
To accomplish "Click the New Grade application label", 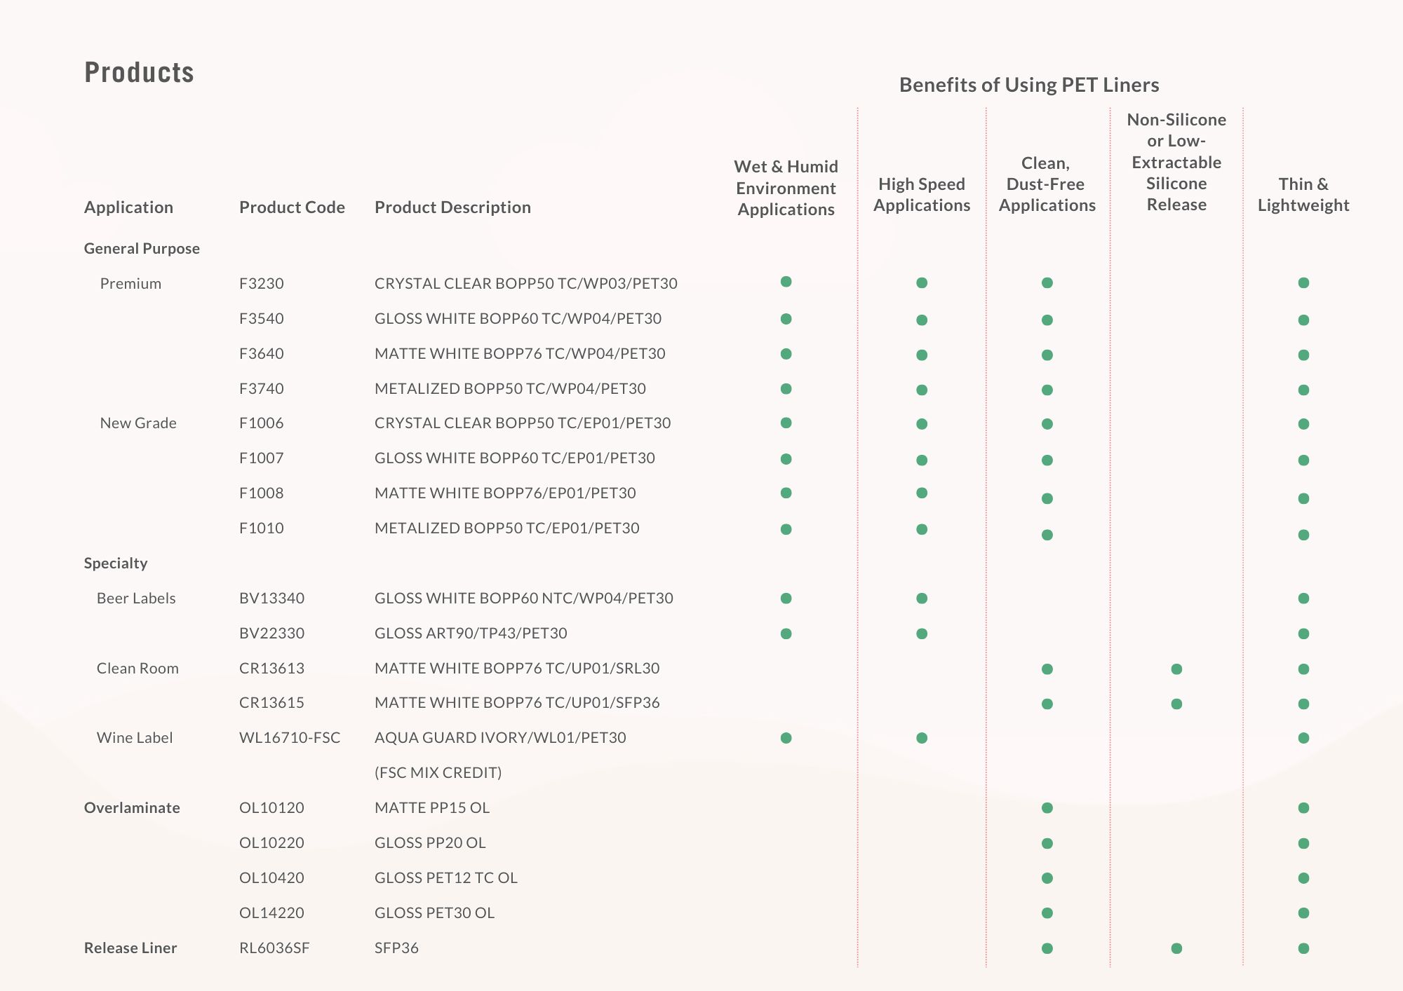I will click(x=138, y=423).
